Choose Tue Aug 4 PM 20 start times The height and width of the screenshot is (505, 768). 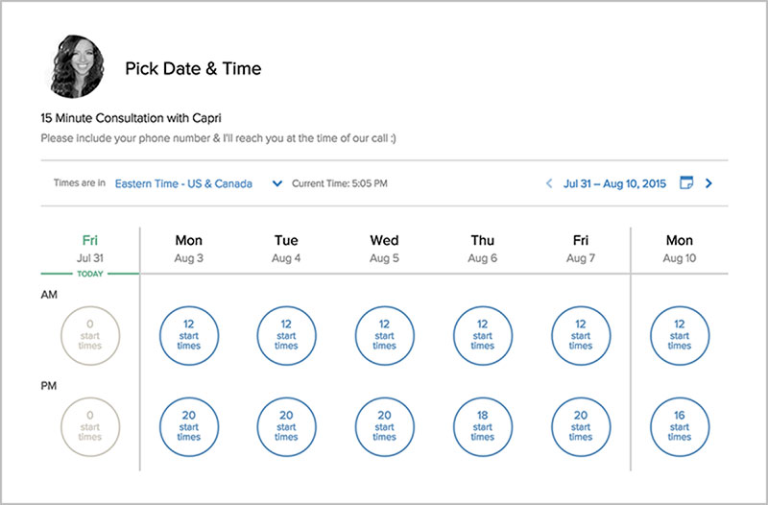pyautogui.click(x=286, y=426)
